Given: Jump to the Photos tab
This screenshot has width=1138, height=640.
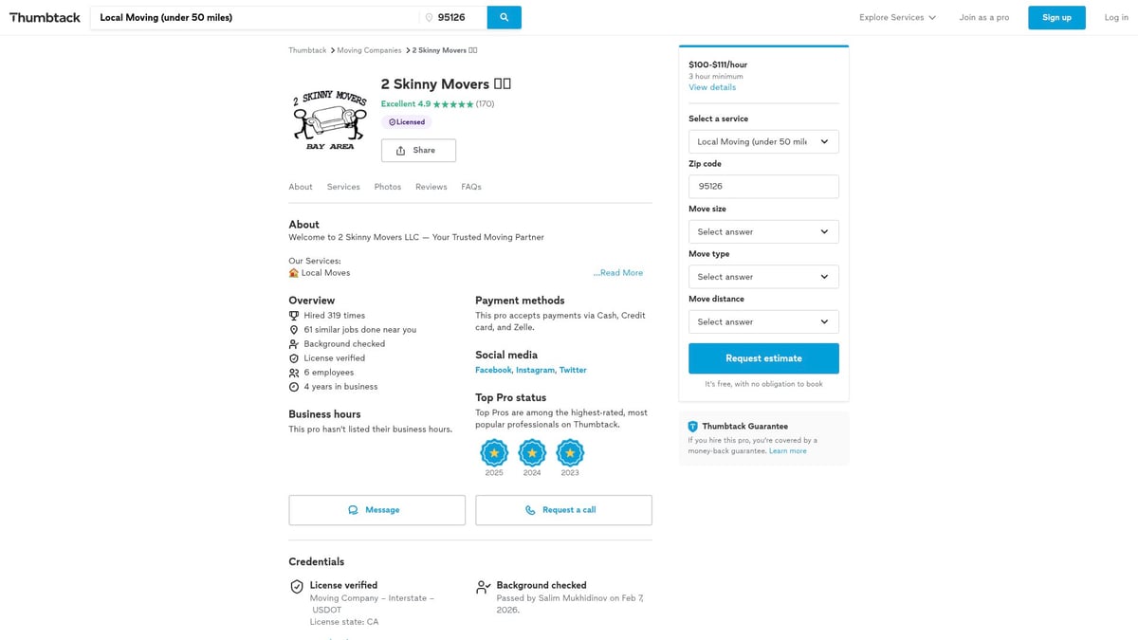Looking at the screenshot, I should tap(387, 187).
